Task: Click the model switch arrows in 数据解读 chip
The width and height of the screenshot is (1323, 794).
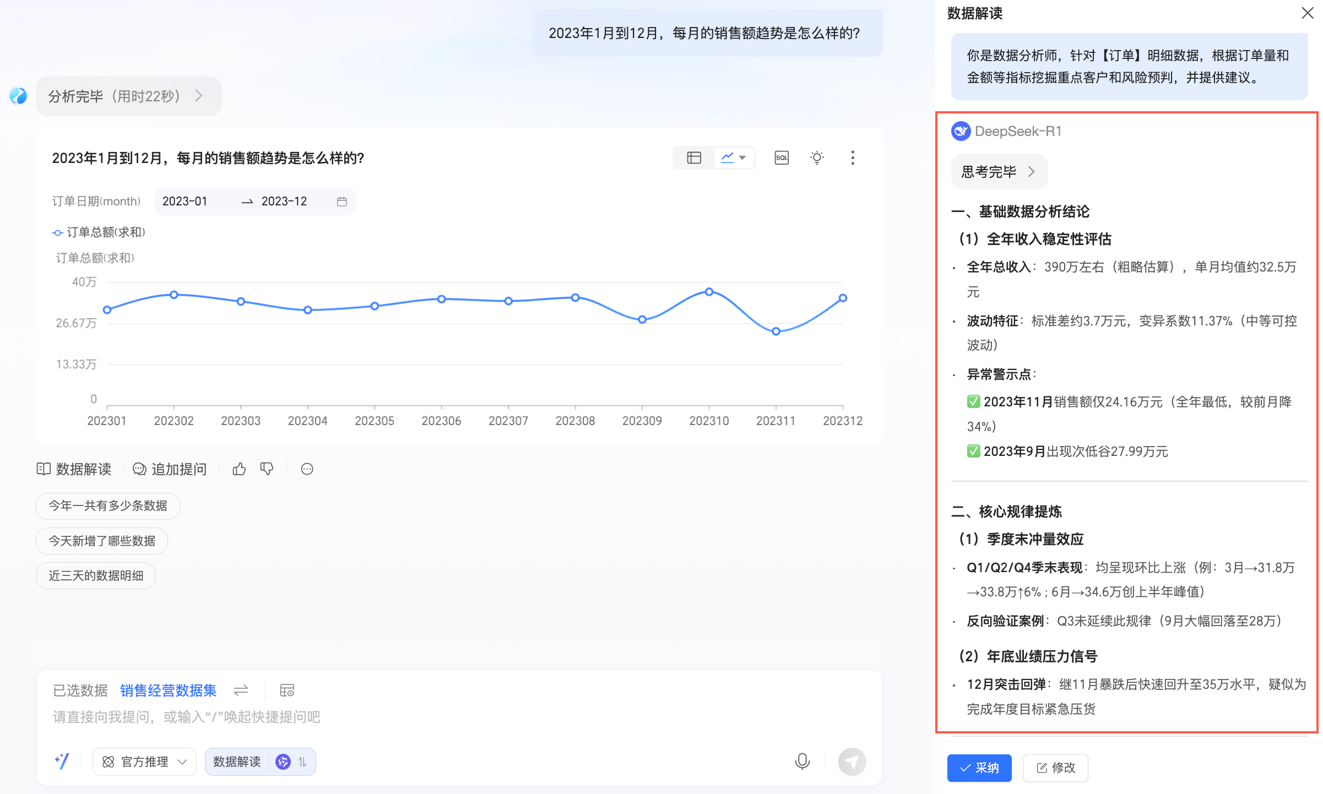Action: pos(302,762)
